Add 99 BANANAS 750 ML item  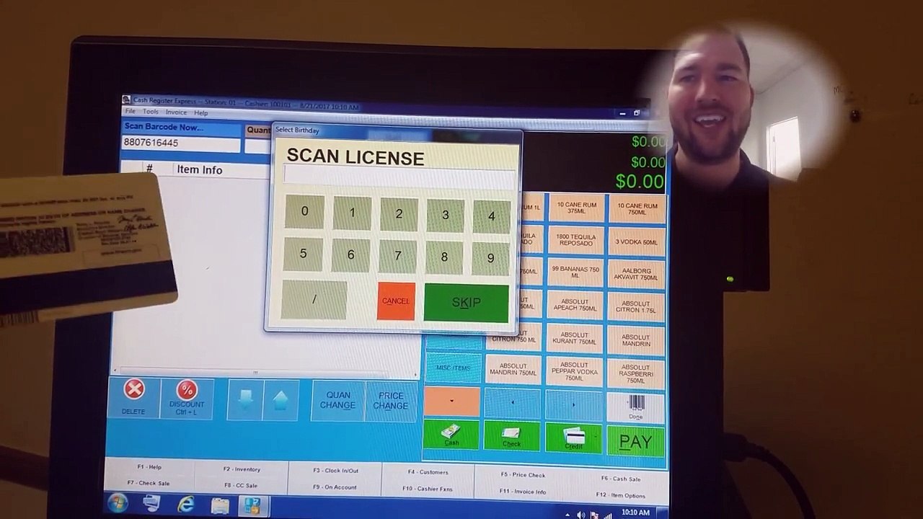(575, 272)
